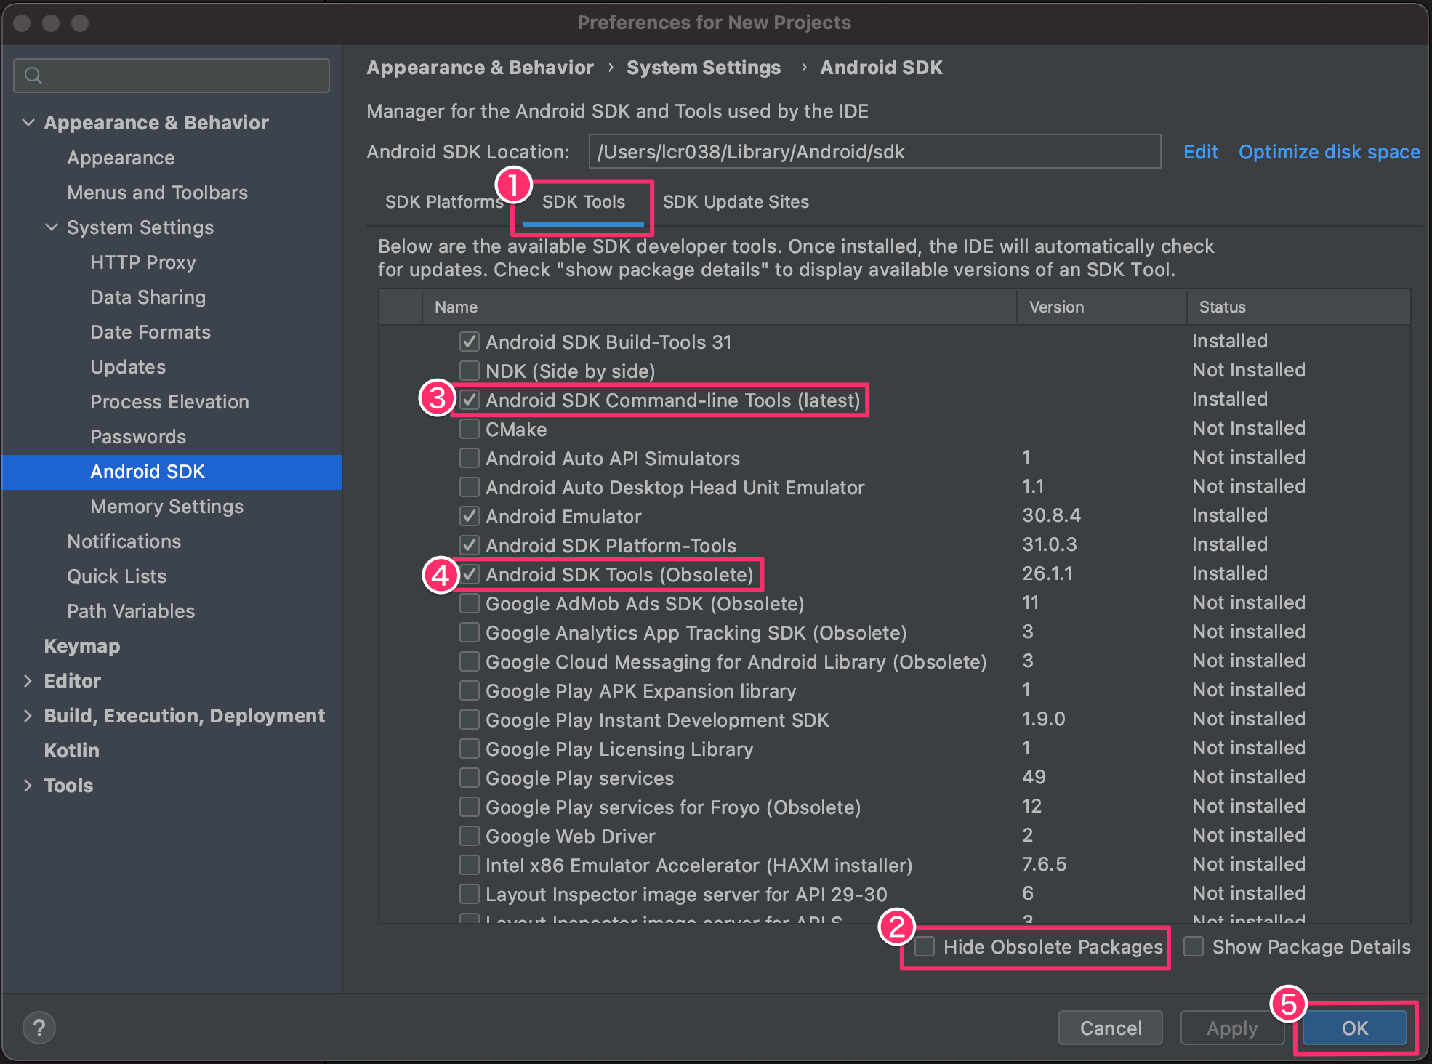Check Google Web Driver checkbox
This screenshot has width=1432, height=1064.
(x=470, y=836)
